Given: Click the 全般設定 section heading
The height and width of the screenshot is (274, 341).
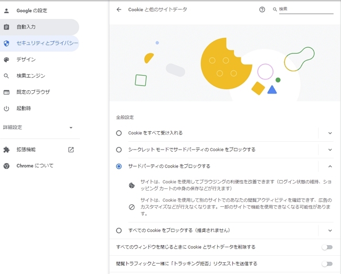Looking at the screenshot, I should (125, 118).
